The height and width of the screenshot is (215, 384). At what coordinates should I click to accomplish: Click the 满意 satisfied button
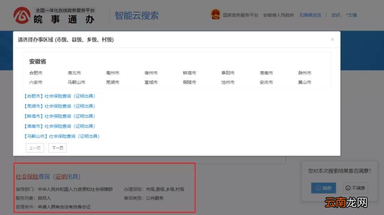point(324,188)
